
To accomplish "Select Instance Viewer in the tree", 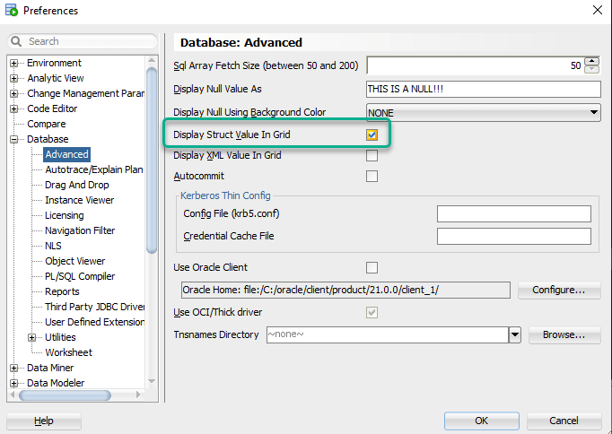I will click(x=79, y=200).
